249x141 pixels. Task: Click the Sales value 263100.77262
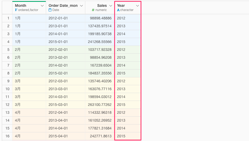coord(100,105)
